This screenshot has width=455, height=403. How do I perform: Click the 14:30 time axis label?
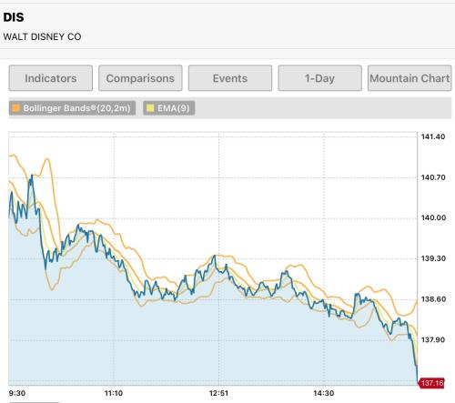324,393
